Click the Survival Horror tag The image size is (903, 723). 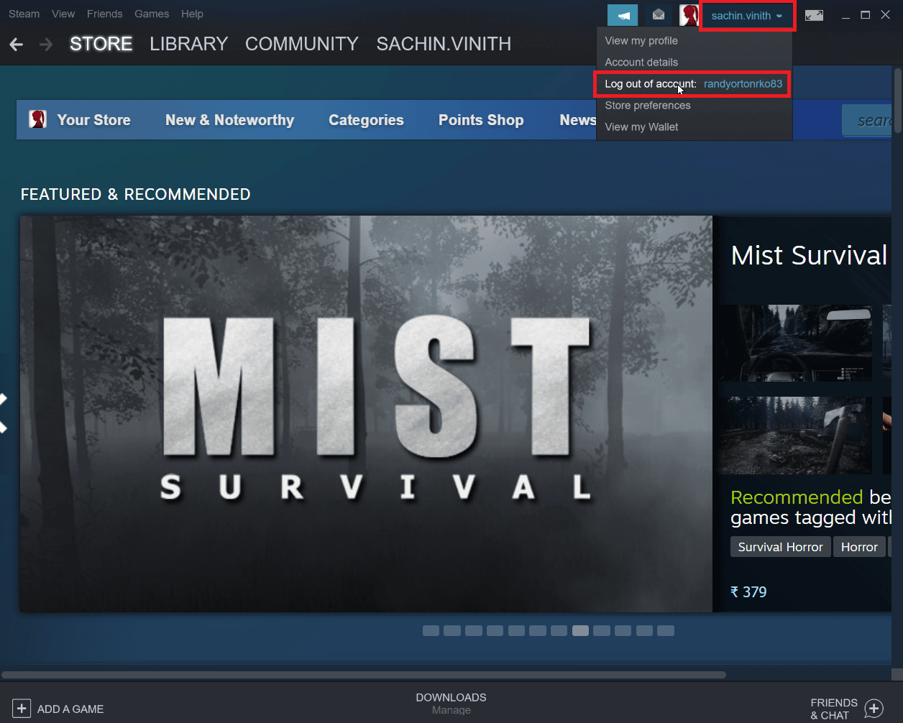780,546
